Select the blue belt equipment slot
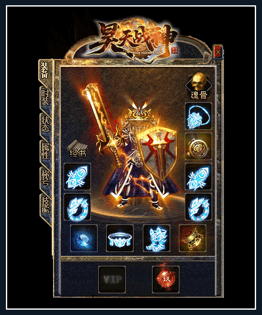The width and height of the screenshot is (262, 315). click(x=120, y=238)
